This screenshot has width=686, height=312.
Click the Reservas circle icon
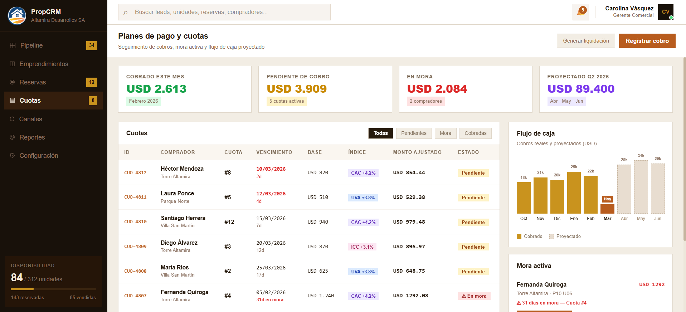pyautogui.click(x=12, y=82)
